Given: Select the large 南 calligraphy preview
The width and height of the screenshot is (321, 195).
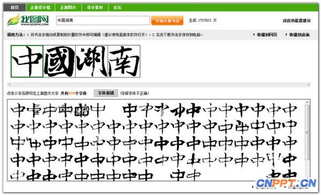Looking at the screenshot, I should click(124, 61).
